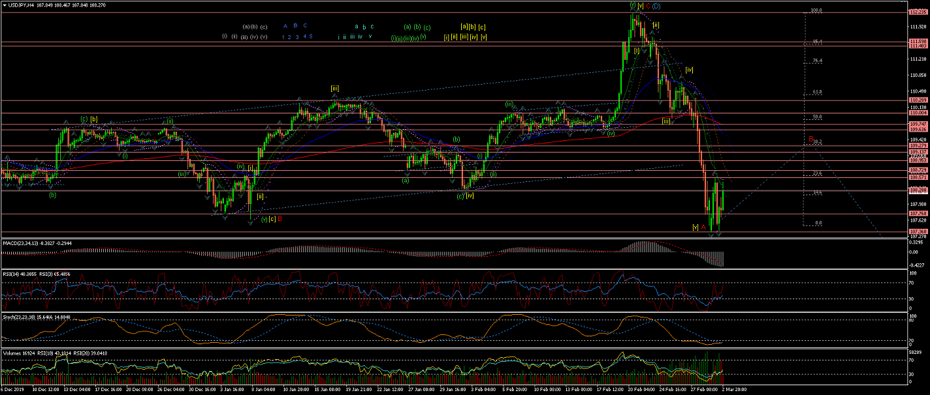Viewport: 930px width, 395px height.
Task: Select the Fibonacci 100.0 level label
Action: [815, 10]
